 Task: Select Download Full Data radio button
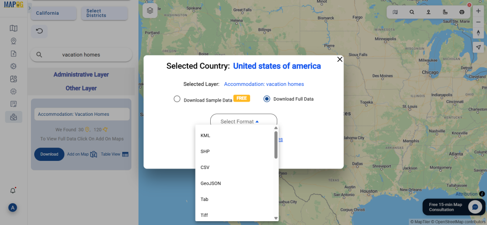[x=267, y=99]
